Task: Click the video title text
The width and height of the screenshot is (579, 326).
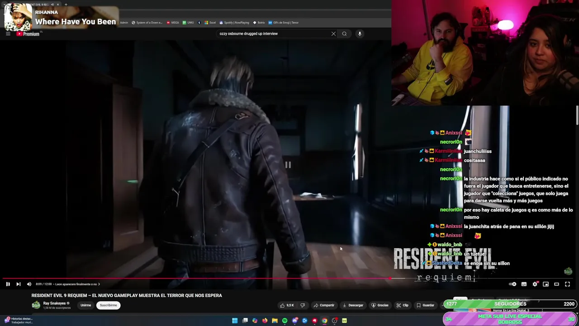Action: click(127, 295)
